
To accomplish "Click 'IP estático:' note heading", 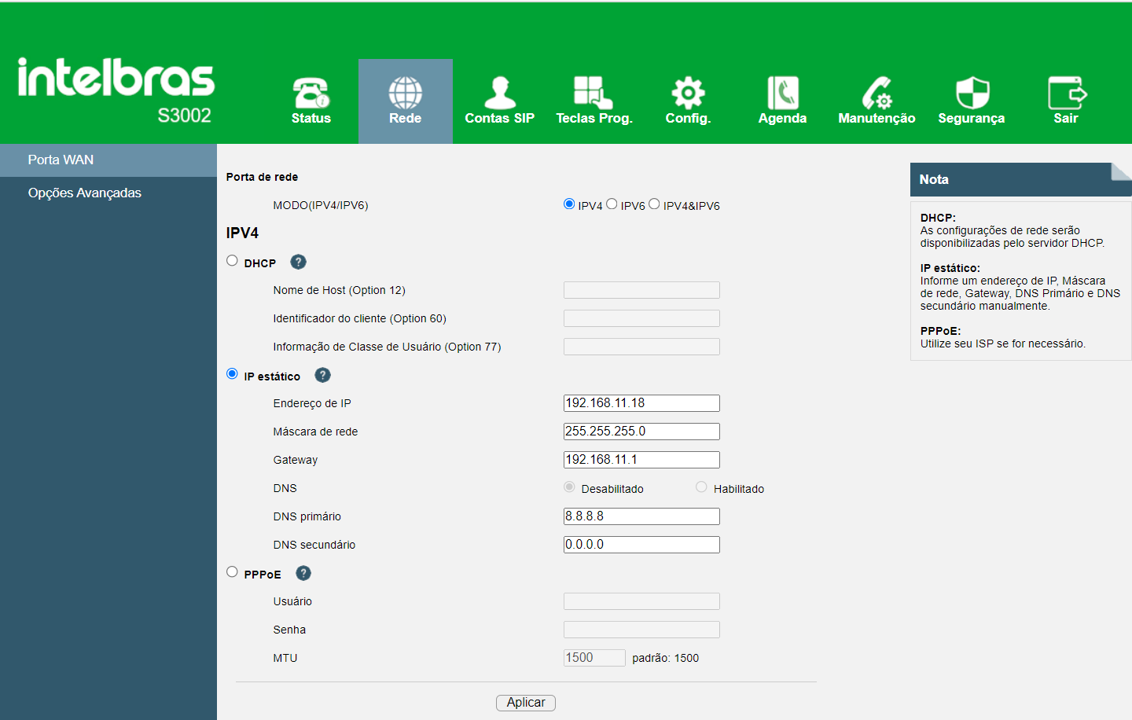I will (x=950, y=268).
